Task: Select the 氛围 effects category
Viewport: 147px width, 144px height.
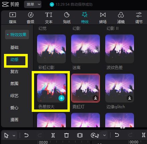Action: click(14, 84)
